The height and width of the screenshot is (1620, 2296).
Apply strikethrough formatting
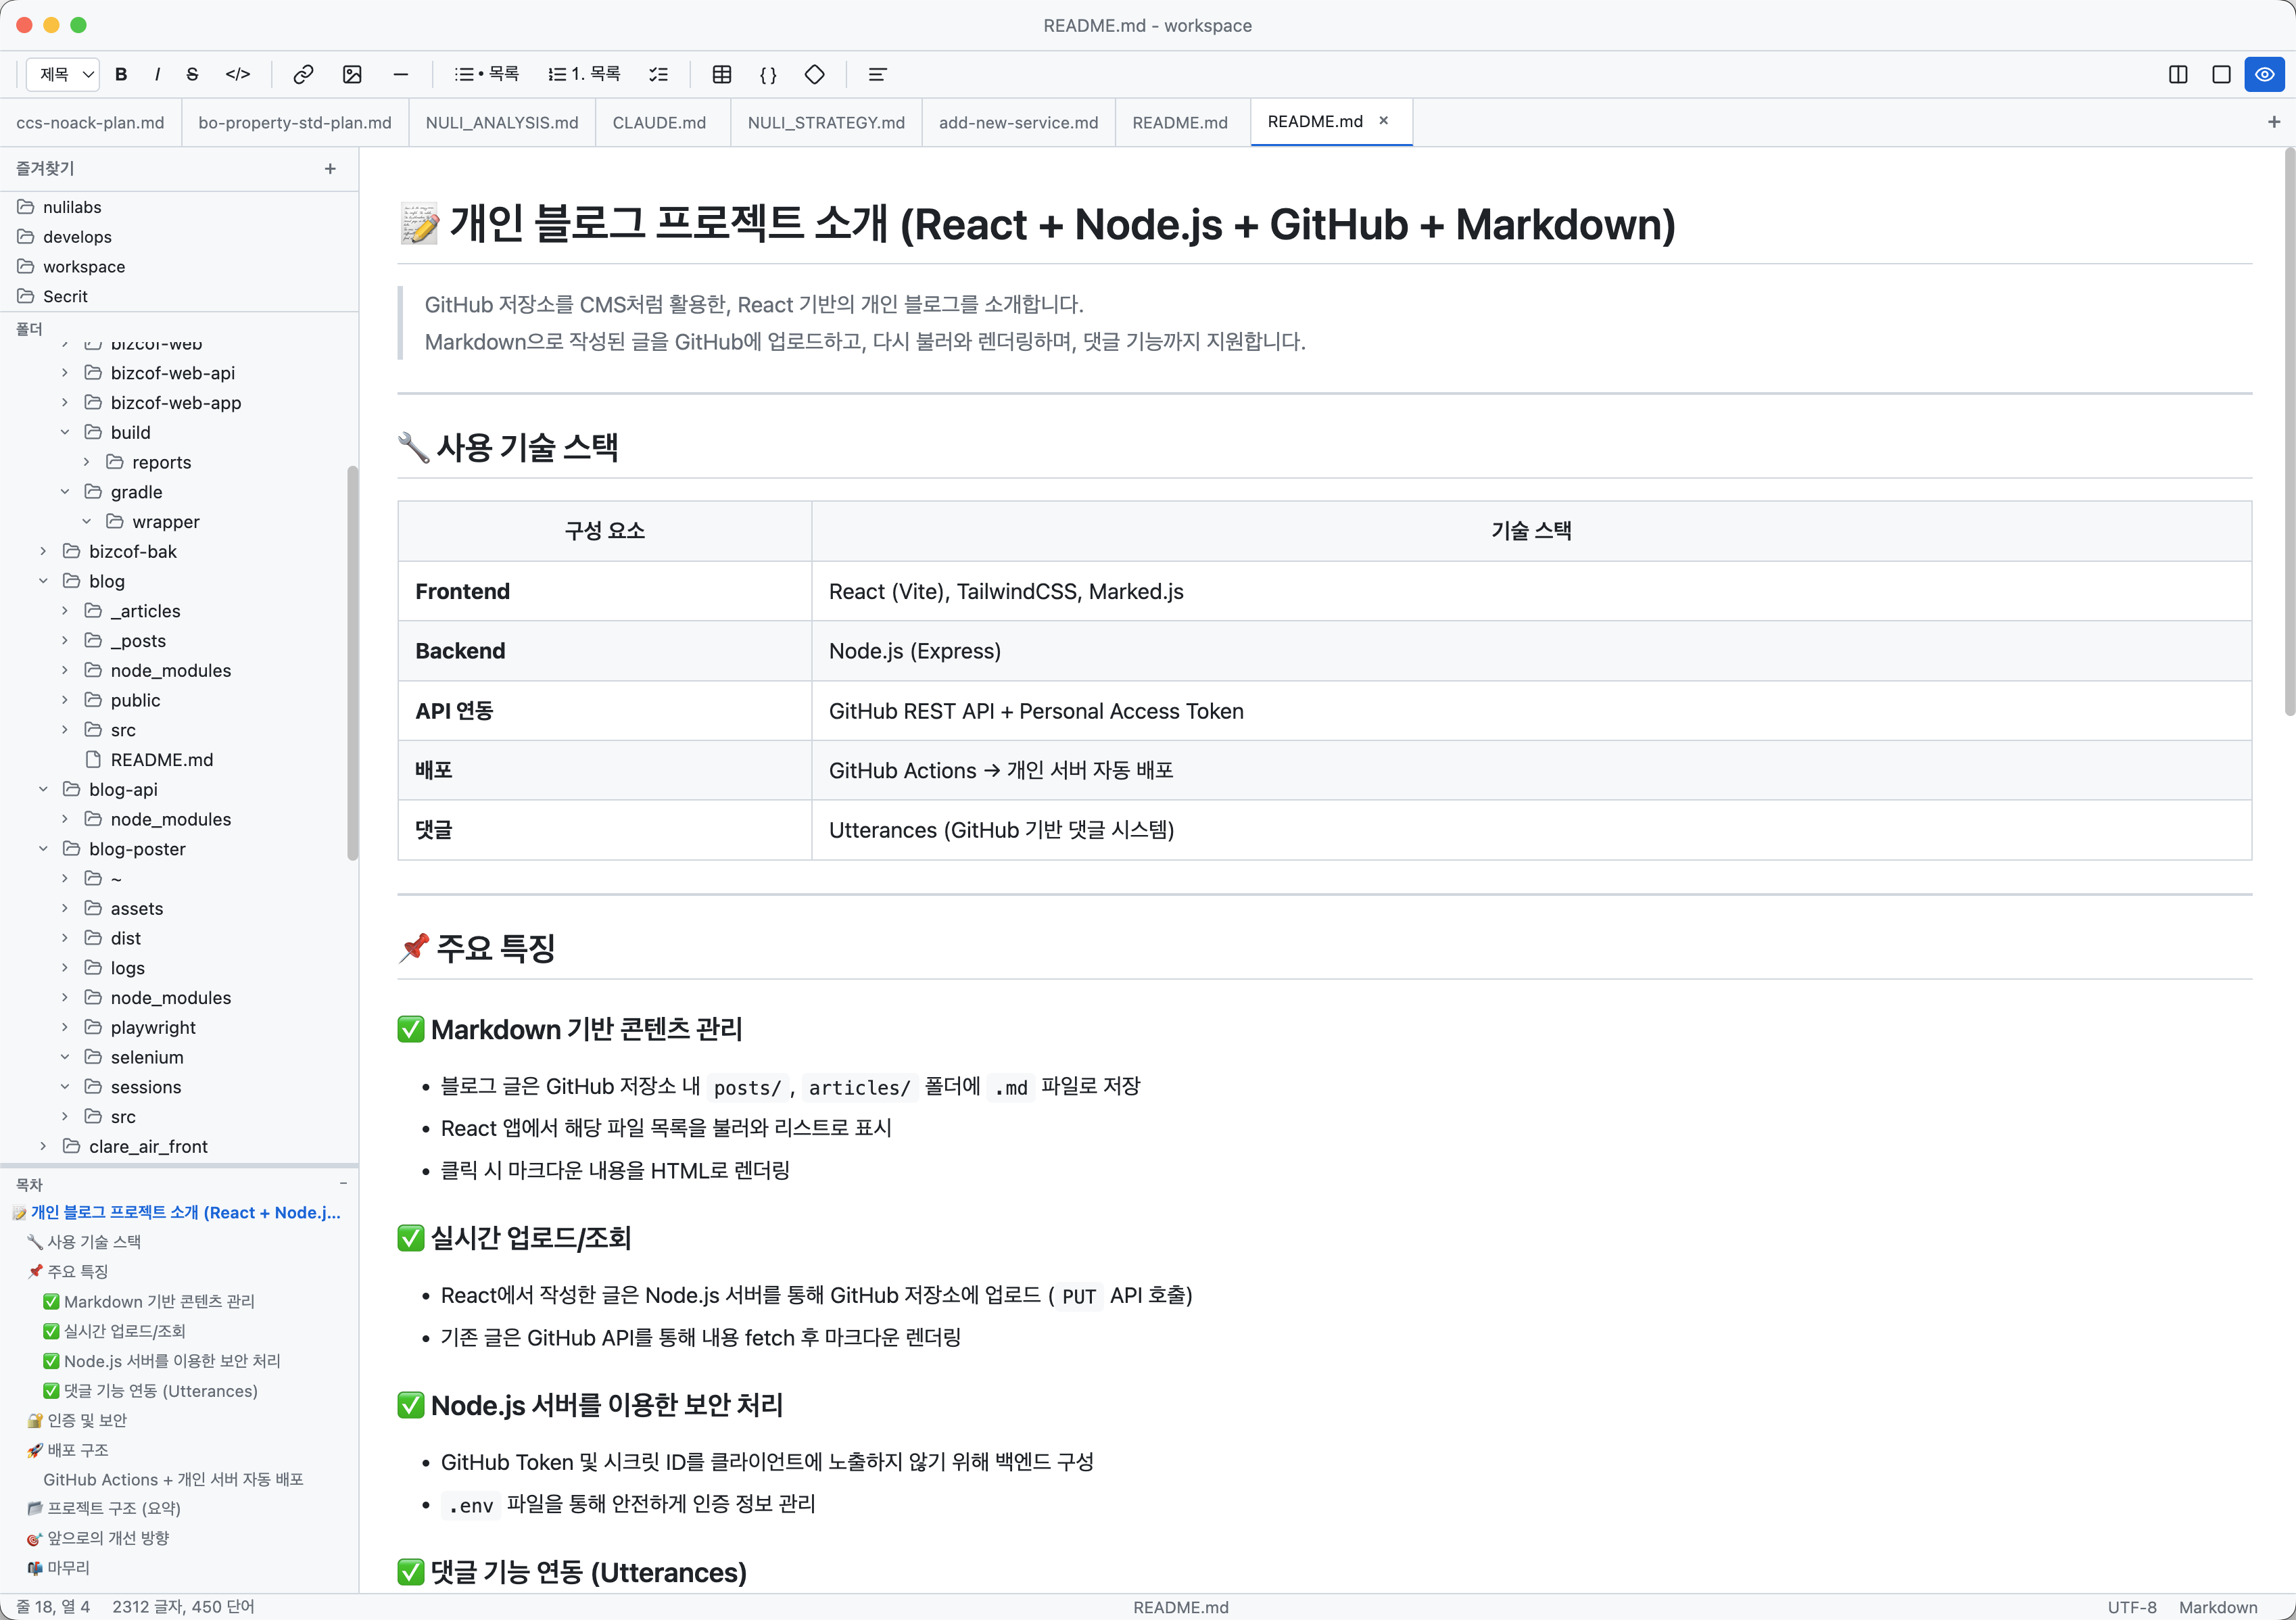pyautogui.click(x=191, y=74)
